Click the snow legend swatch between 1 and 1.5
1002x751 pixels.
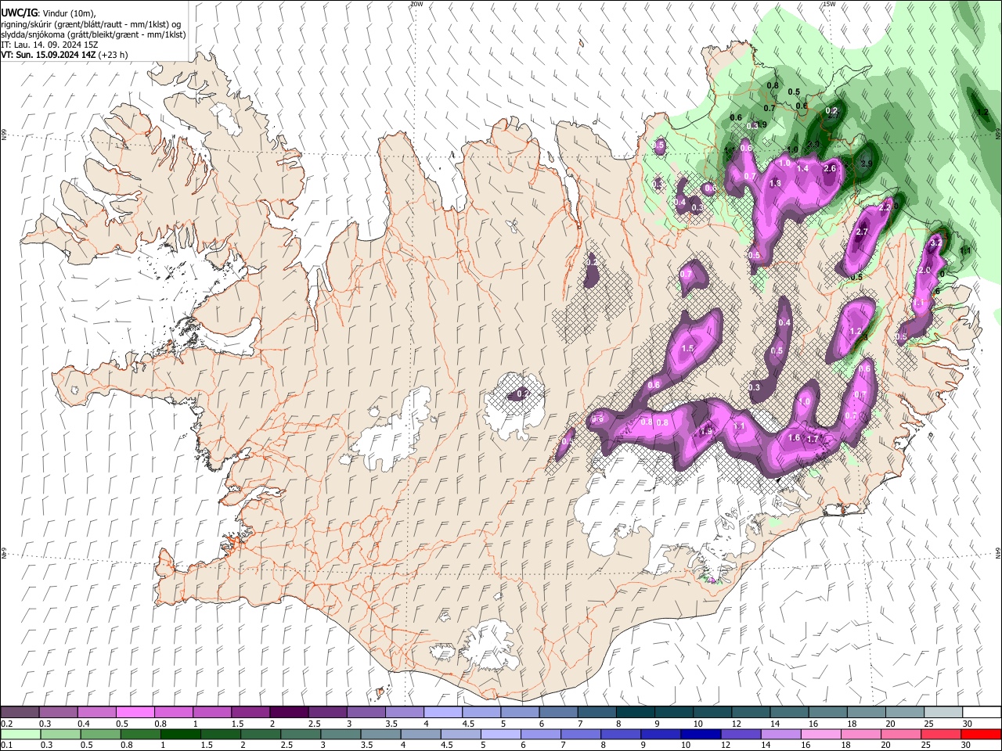(212, 712)
